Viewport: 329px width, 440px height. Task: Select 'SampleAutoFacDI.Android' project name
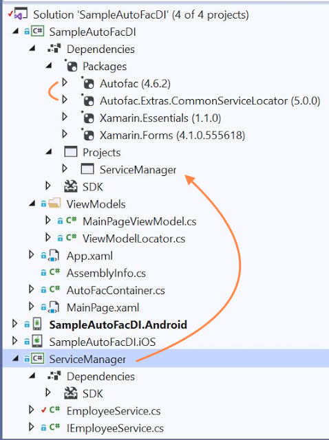coord(118,324)
